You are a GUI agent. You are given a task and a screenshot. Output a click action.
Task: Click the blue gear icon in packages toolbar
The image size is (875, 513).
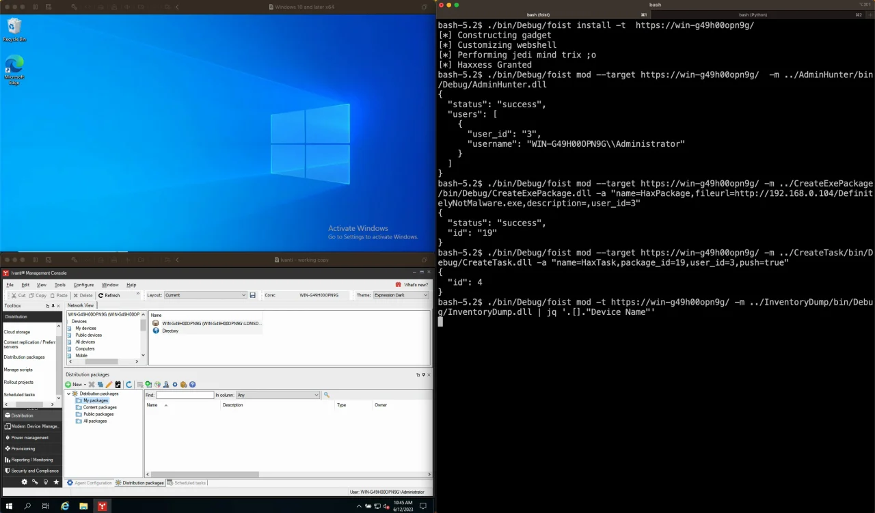[x=175, y=385]
